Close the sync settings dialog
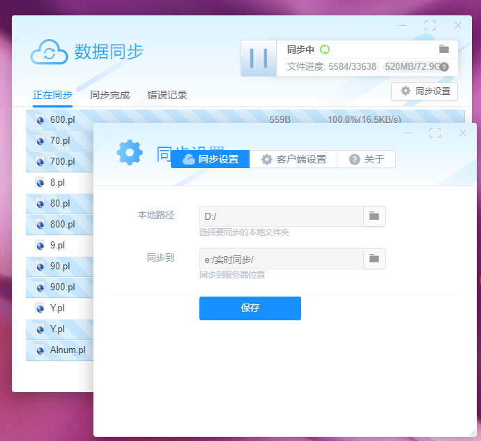Image resolution: width=481 pixels, height=441 pixels. 463,133
